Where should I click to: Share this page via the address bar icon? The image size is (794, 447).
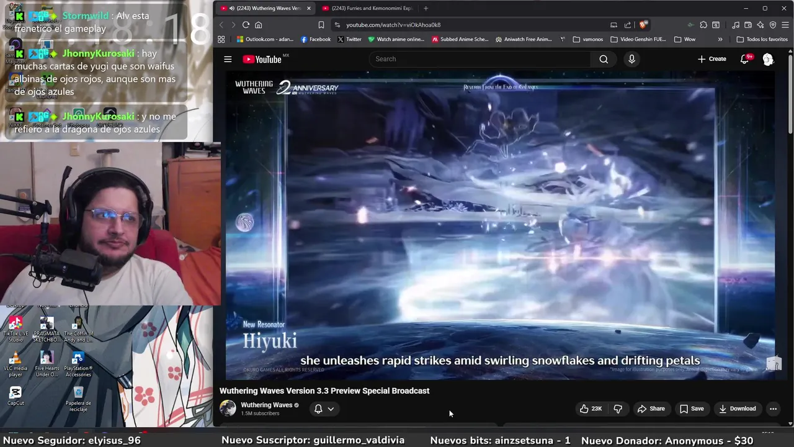coord(628,25)
